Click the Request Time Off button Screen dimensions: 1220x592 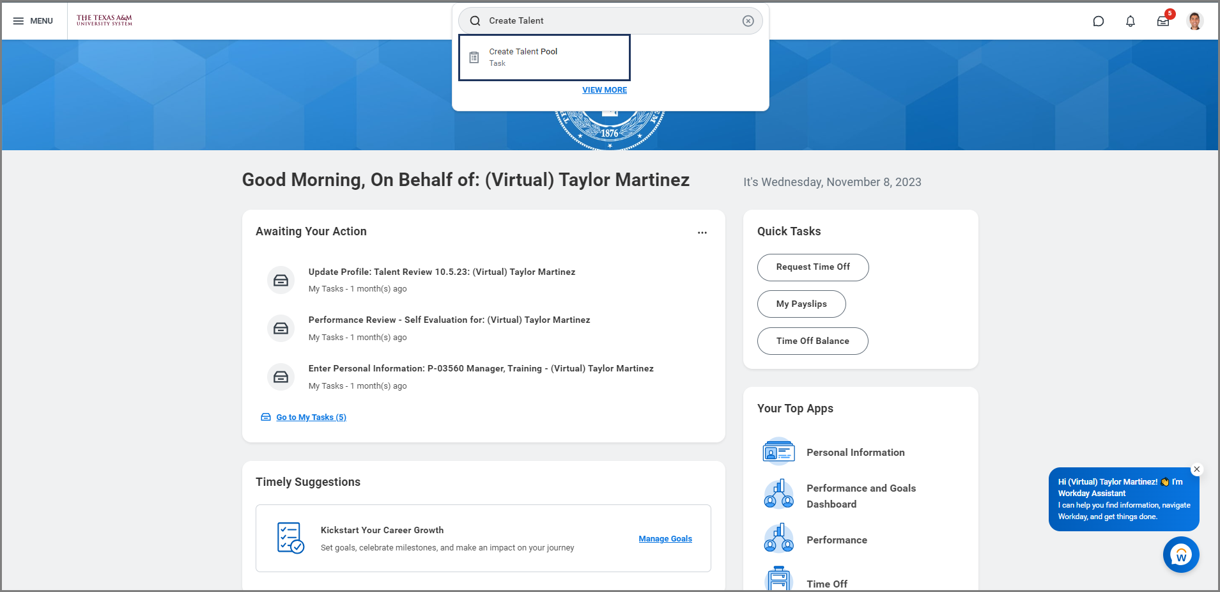pos(812,267)
